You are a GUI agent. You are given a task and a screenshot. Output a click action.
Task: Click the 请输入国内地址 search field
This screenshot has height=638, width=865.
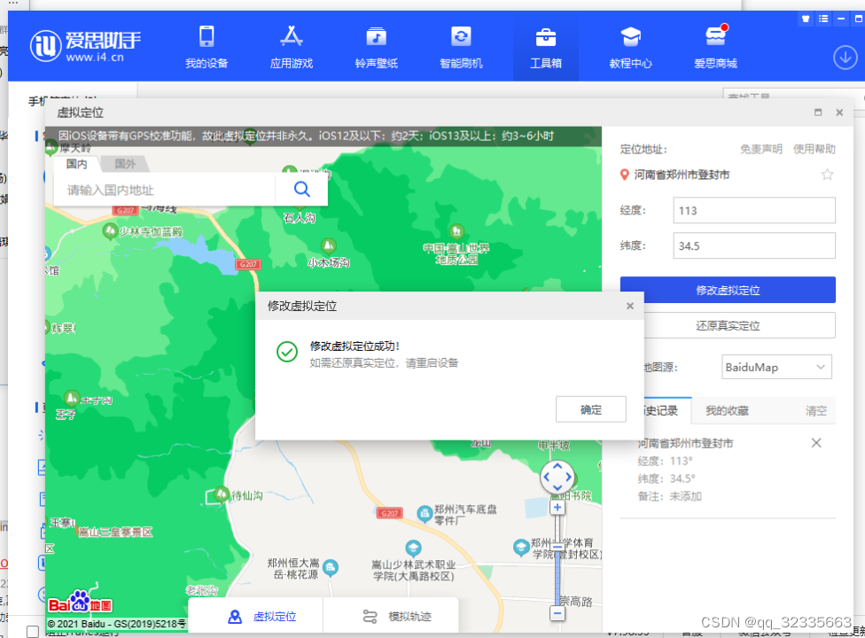(164, 191)
